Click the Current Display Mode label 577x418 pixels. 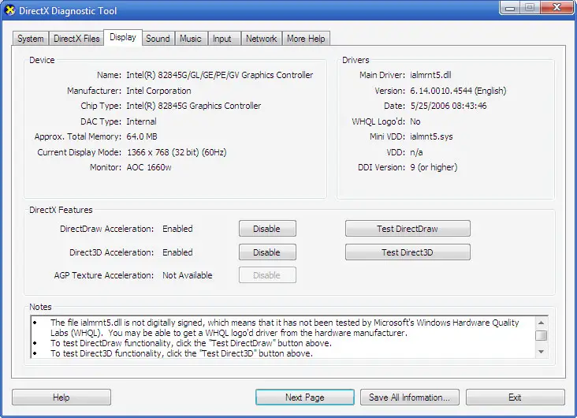tap(79, 152)
